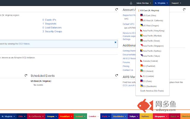Switch to Sydney in bottom region bar
This screenshot has width=190, height=119.
click(x=146, y=116)
